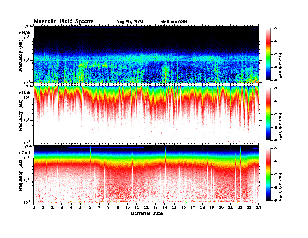
Task: Click the hour 18 tick label
Action: [203, 208]
